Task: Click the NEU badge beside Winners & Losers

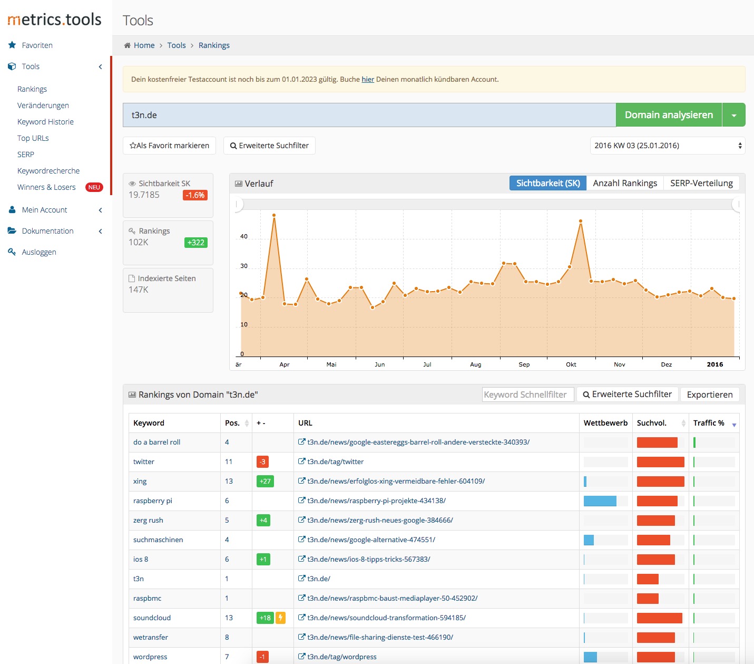Action: pyautogui.click(x=94, y=187)
